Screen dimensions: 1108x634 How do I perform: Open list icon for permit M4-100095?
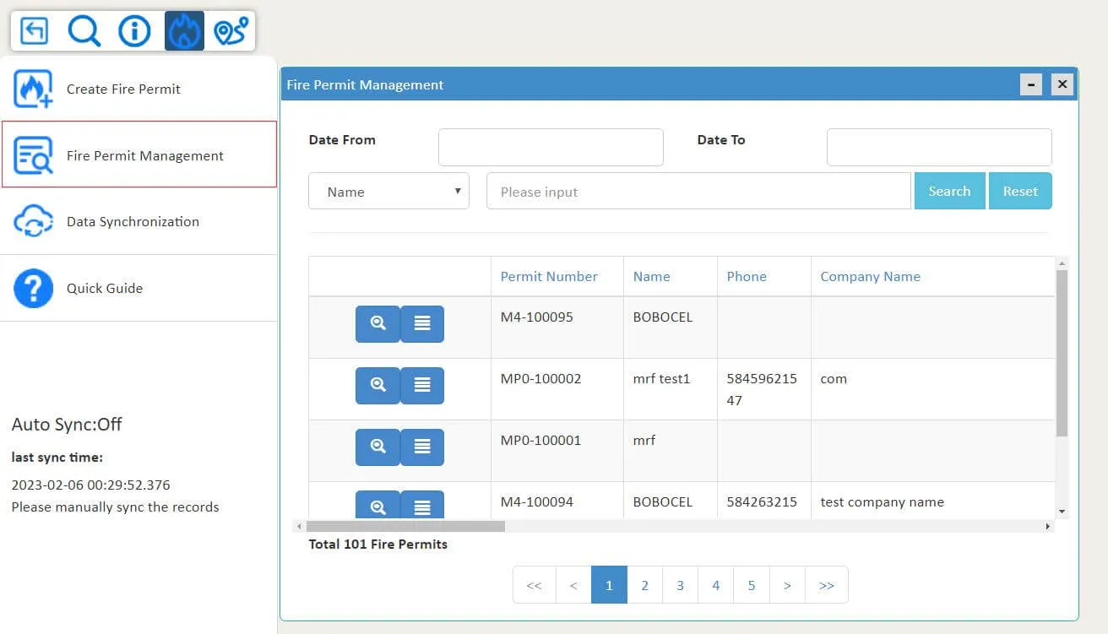pyautogui.click(x=422, y=324)
